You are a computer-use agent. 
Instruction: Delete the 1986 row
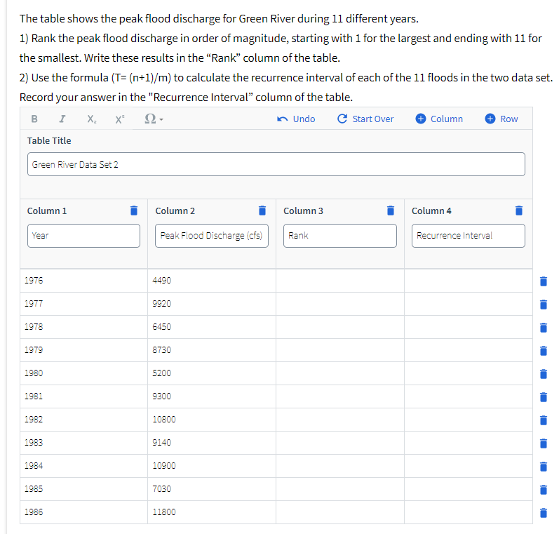tap(544, 512)
